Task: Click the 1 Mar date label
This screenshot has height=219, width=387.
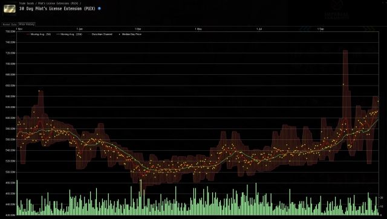Action: click(x=138, y=29)
